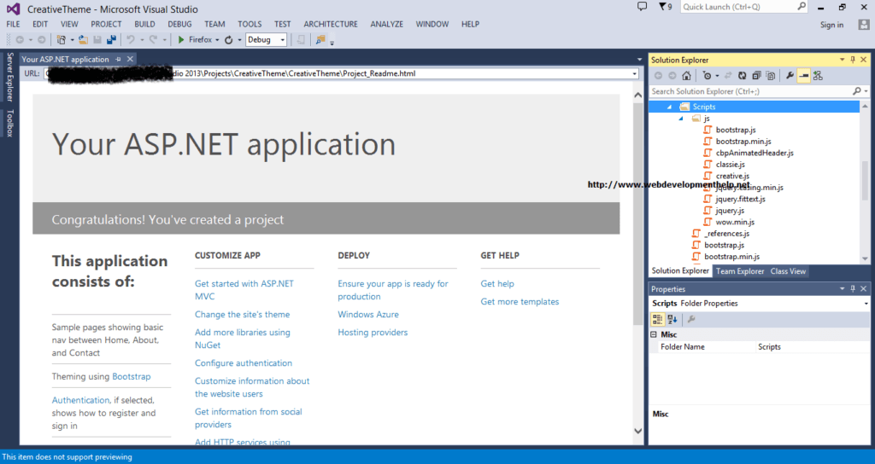
Task: Open the document tab list dropdown arrow
Action: [x=639, y=60]
